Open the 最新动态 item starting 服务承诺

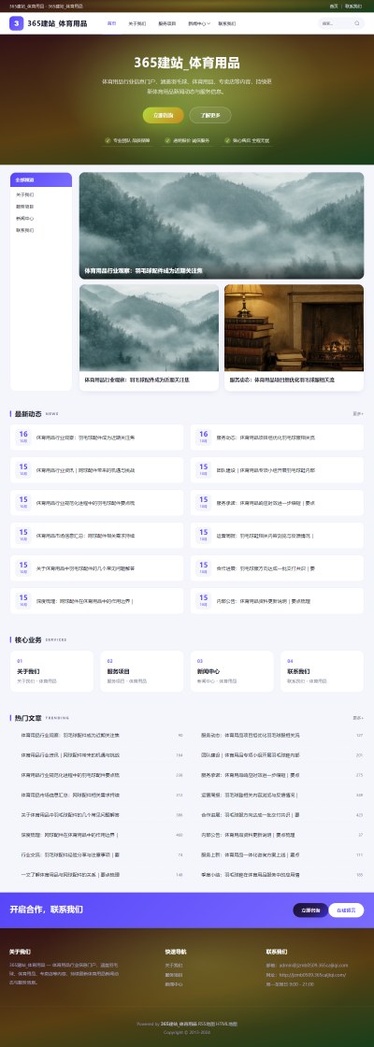tap(277, 503)
